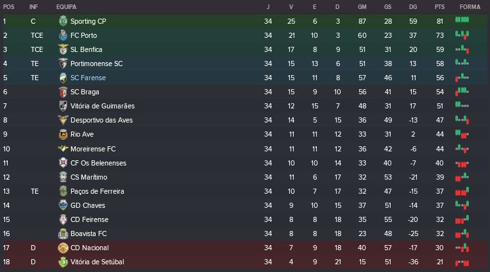Screen dimensions: 490x272
Task: Click the SC Braga club crest
Action: [63, 92]
